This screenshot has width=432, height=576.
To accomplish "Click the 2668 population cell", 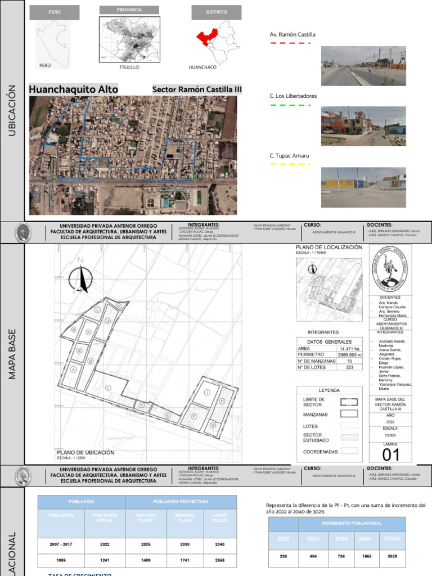I will tap(220, 560).
